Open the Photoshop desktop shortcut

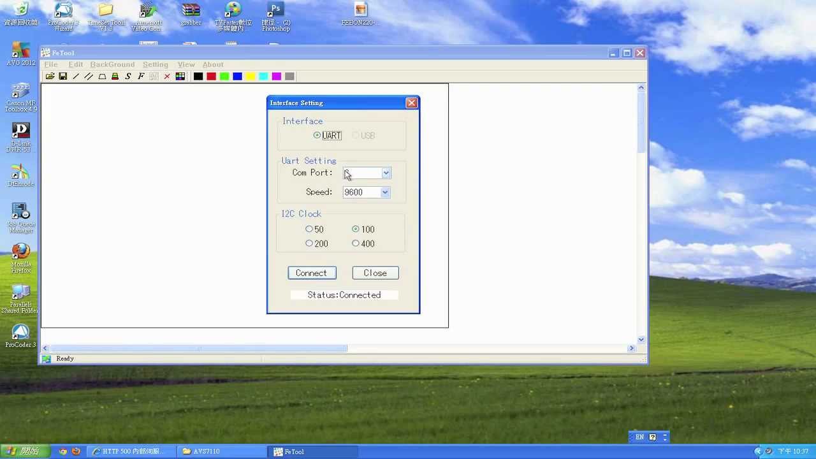pos(276,17)
